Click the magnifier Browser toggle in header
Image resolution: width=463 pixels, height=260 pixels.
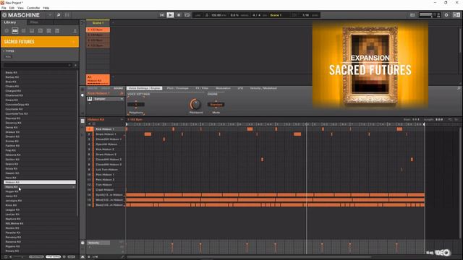pos(59,15)
